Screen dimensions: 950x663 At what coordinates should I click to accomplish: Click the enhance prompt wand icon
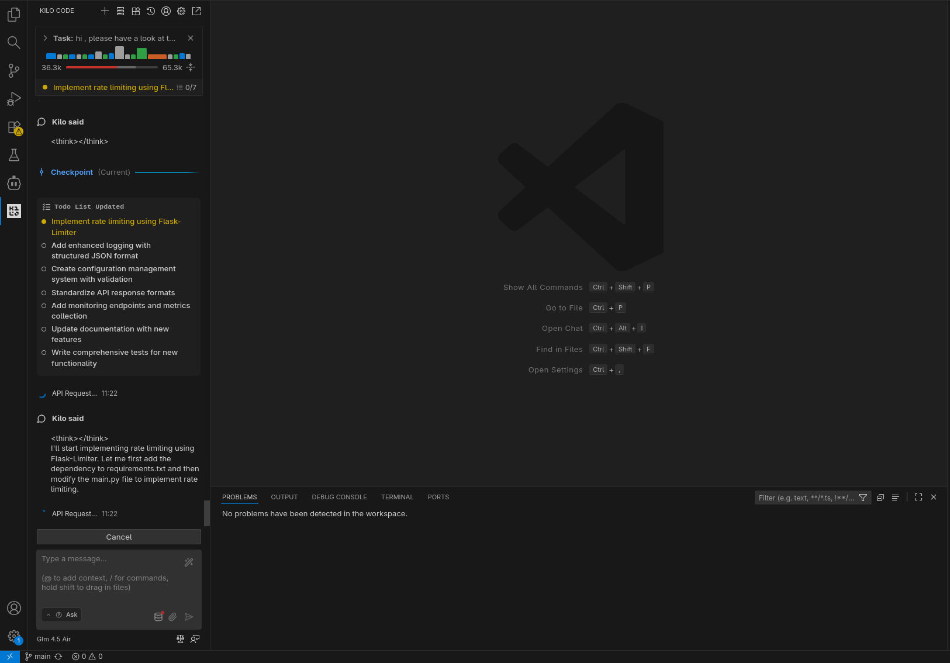coord(189,562)
